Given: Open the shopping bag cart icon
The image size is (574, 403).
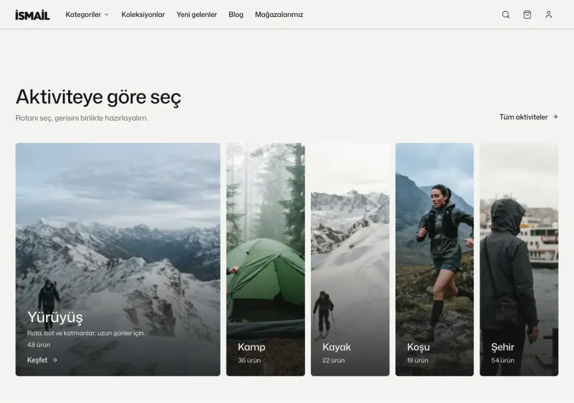Looking at the screenshot, I should tap(527, 15).
